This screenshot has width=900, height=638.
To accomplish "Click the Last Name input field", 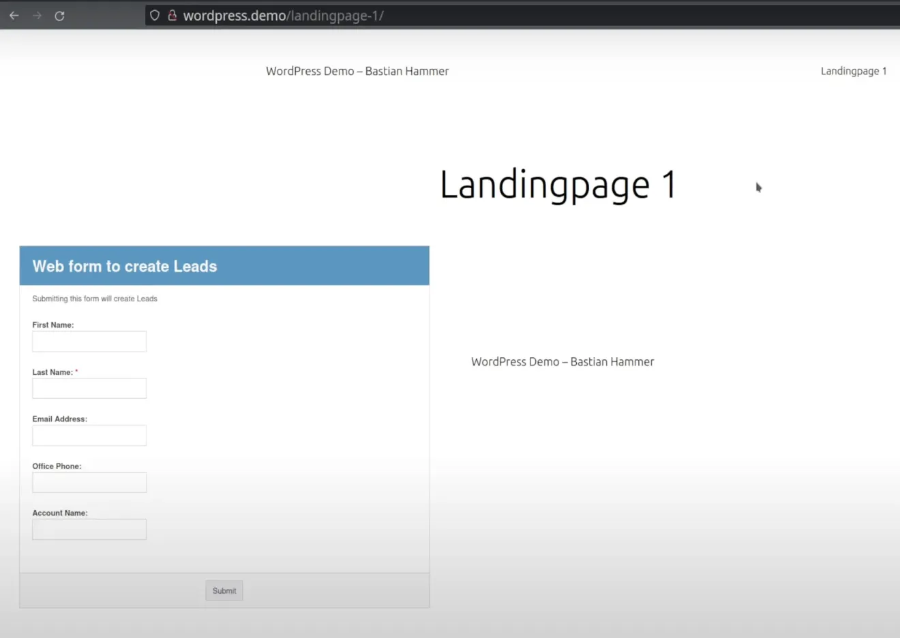I will point(89,388).
